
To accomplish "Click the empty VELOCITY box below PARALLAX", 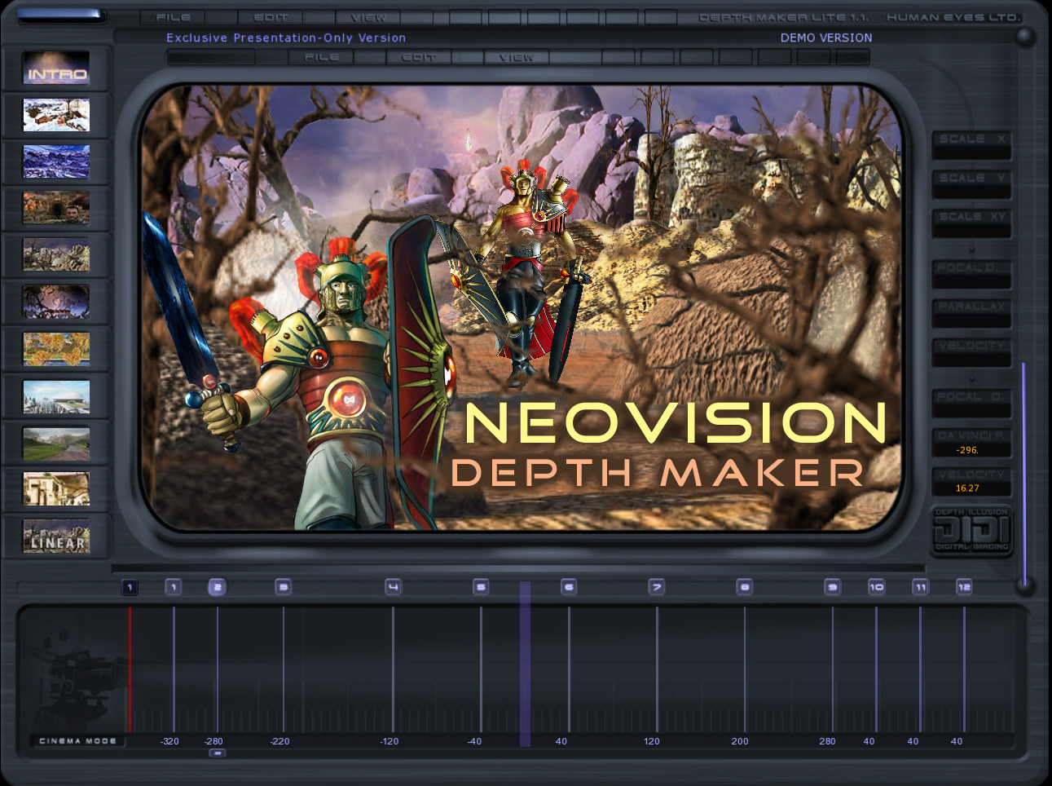I will pyautogui.click(x=971, y=353).
